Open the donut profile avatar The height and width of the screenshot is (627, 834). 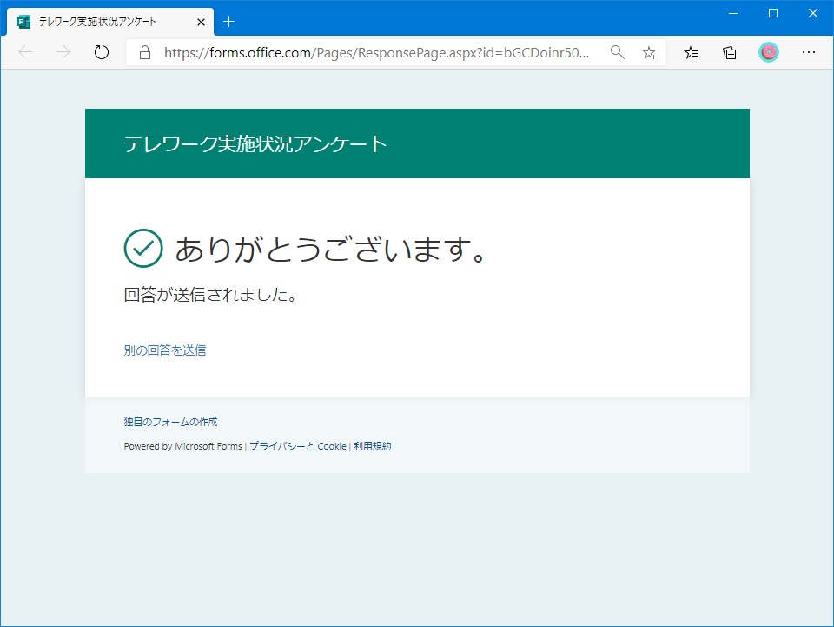tap(769, 52)
